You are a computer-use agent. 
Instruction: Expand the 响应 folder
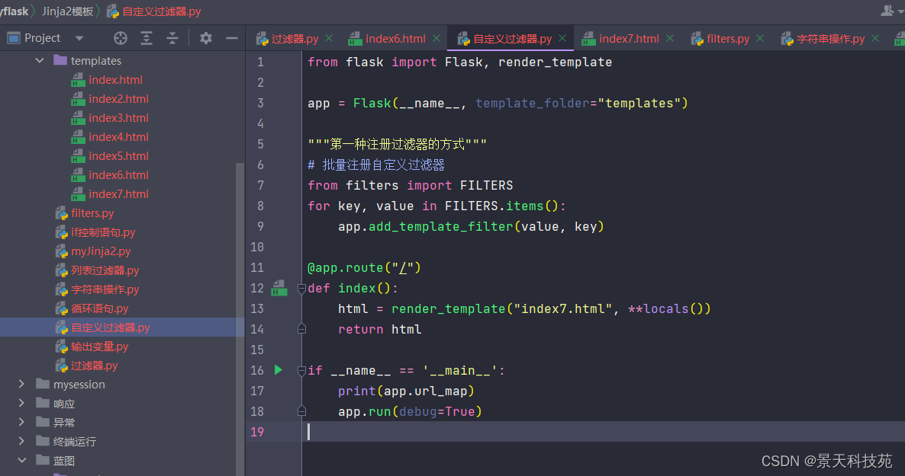(x=22, y=403)
